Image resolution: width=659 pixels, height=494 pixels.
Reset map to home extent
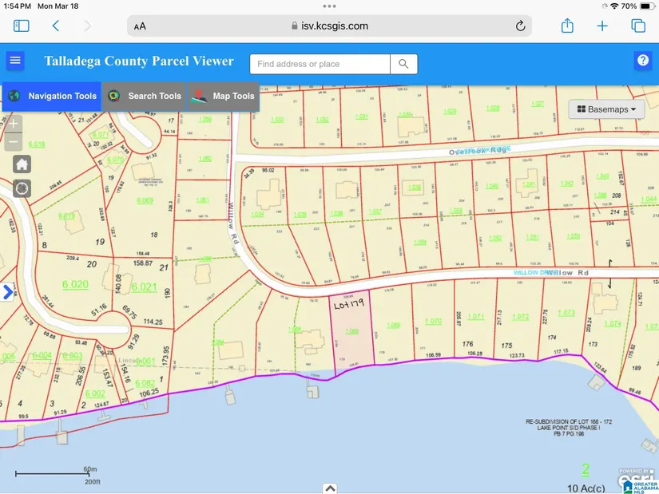coord(22,164)
